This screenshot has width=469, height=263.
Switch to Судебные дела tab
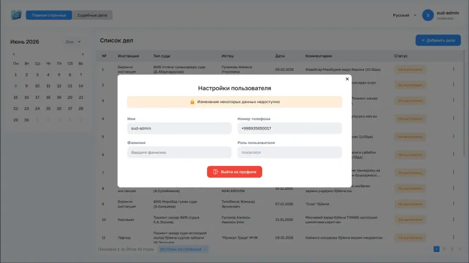[x=92, y=15]
